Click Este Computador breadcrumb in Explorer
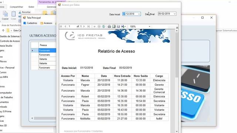The width and height of the screenshot is (237, 133). pyautogui.click(x=17, y=30)
